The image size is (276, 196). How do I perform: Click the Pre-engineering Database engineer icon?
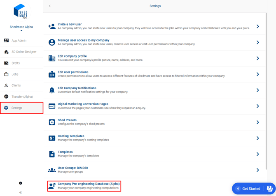pyautogui.click(x=52, y=186)
